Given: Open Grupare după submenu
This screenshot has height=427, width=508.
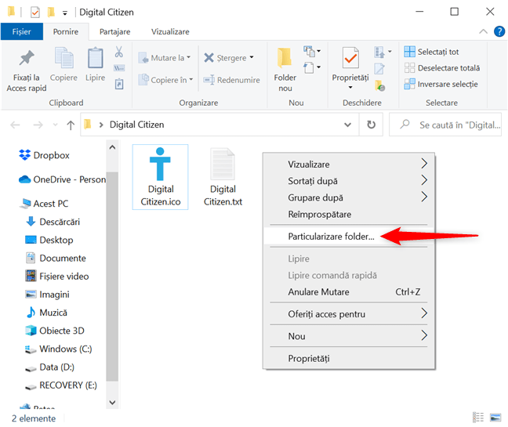Looking at the screenshot, I should click(x=349, y=197).
